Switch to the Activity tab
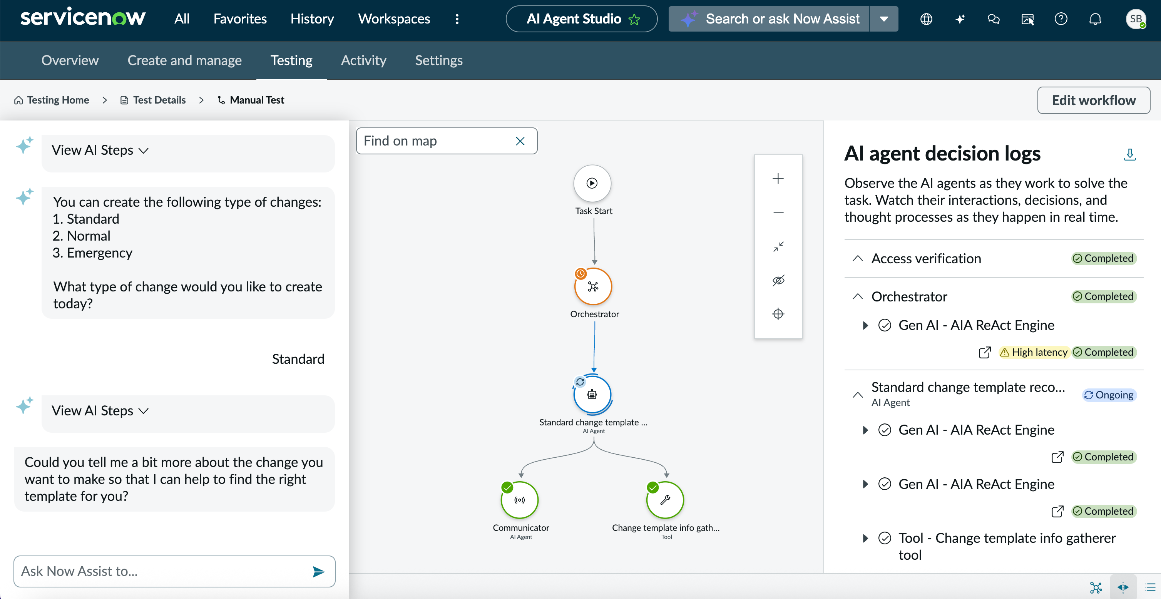 click(x=363, y=60)
